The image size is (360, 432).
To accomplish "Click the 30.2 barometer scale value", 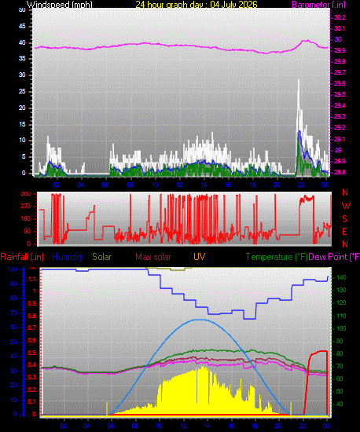I will [x=340, y=17].
